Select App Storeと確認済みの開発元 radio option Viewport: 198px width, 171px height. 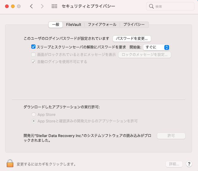[x=34, y=121]
